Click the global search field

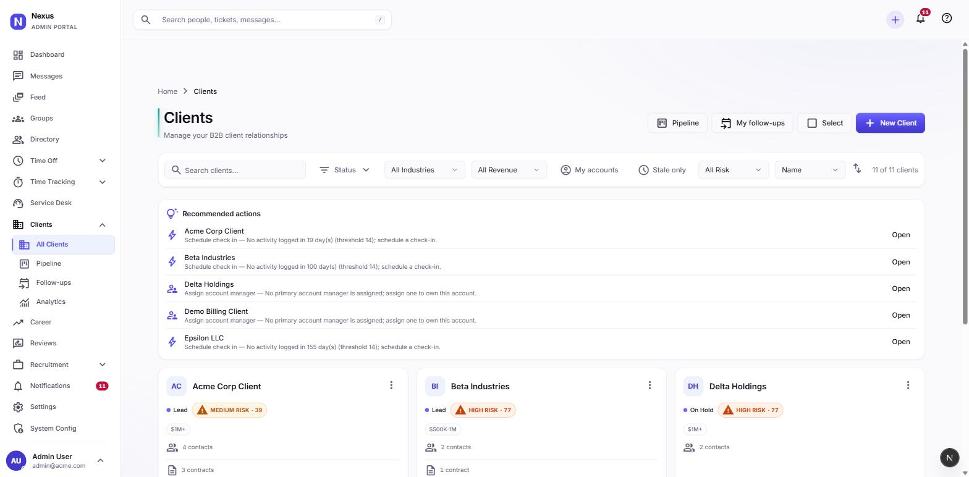[262, 20]
